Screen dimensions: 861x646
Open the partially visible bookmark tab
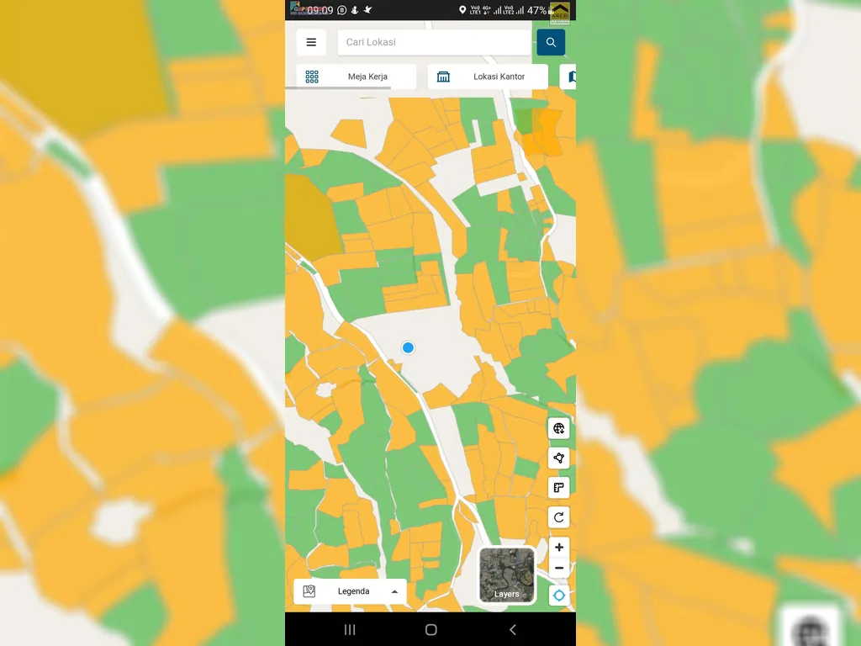point(571,76)
